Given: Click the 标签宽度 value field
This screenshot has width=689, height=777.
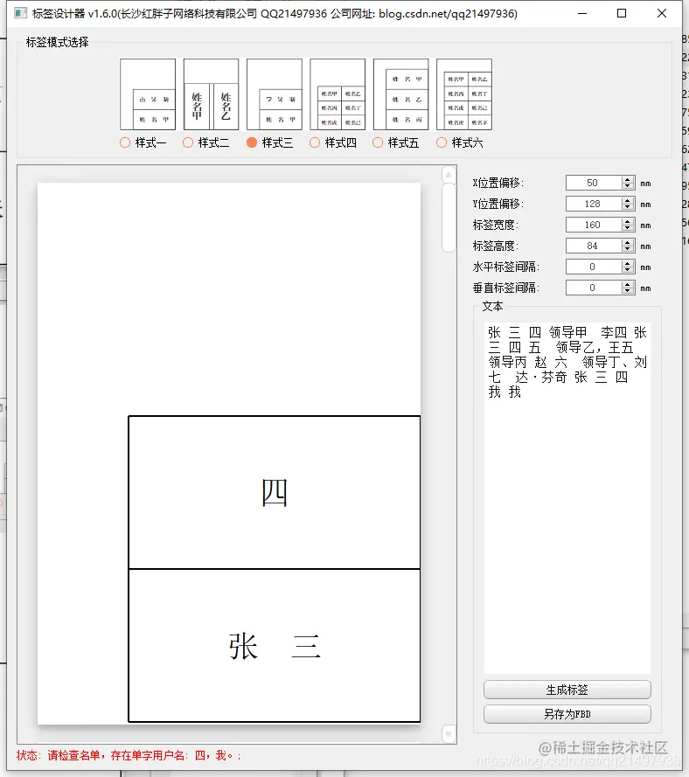Looking at the screenshot, I should [x=594, y=225].
